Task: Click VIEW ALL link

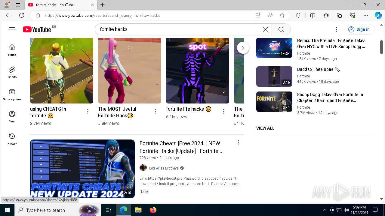Action: [x=265, y=128]
